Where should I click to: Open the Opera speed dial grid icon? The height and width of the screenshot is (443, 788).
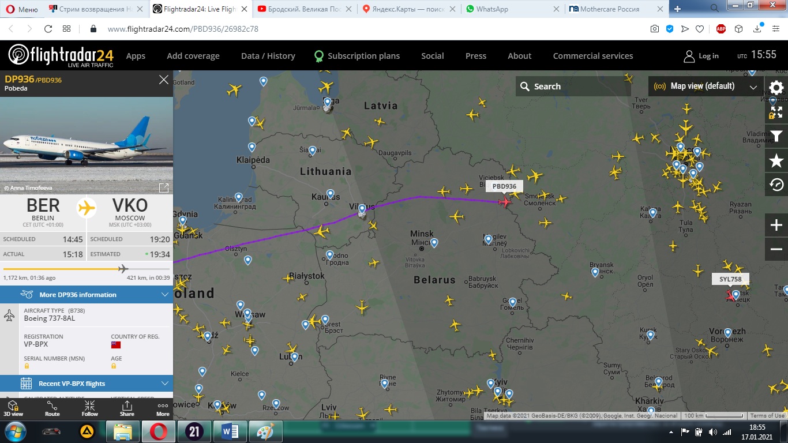tap(67, 29)
